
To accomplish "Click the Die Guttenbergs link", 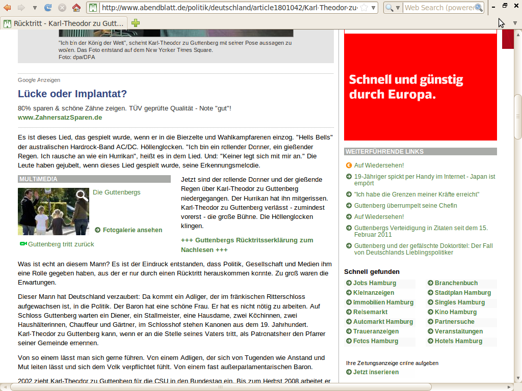I will pos(117,192).
